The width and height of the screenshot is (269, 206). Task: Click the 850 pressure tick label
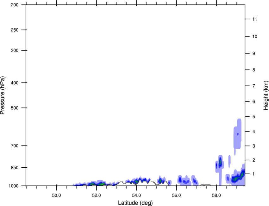tap(15, 167)
